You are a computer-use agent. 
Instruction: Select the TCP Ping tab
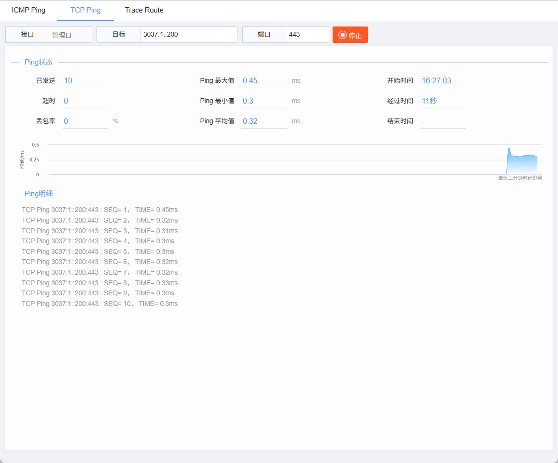85,10
